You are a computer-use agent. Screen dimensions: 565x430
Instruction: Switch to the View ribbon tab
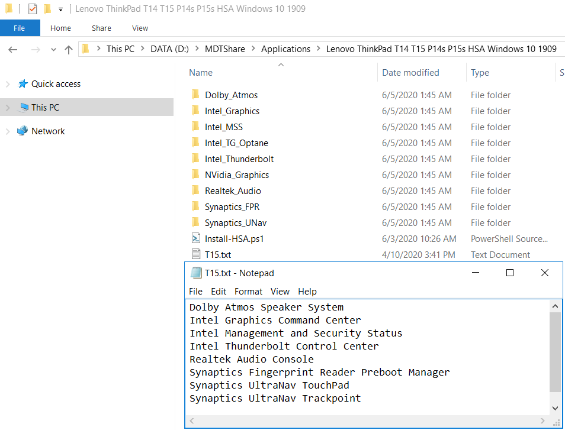coord(140,28)
